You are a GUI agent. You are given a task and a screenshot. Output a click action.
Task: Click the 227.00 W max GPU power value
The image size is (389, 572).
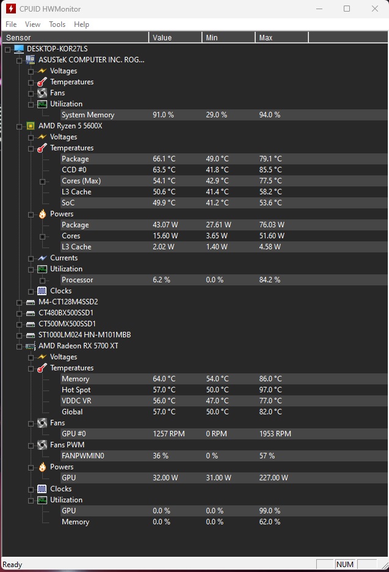point(273,478)
